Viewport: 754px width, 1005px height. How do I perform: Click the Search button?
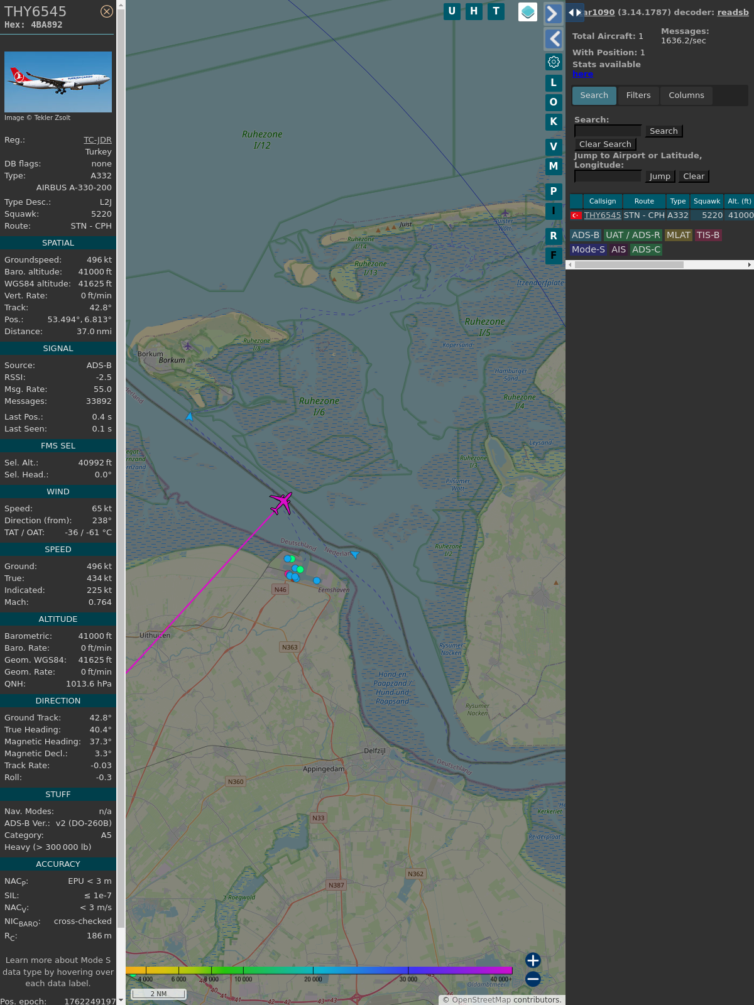664,131
